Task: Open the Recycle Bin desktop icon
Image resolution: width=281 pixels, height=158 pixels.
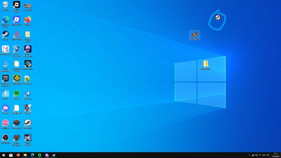Action: point(5,5)
